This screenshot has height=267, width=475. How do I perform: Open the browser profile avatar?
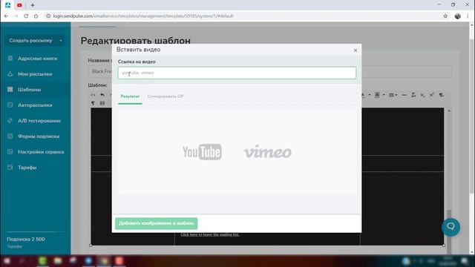pyautogui.click(x=458, y=16)
